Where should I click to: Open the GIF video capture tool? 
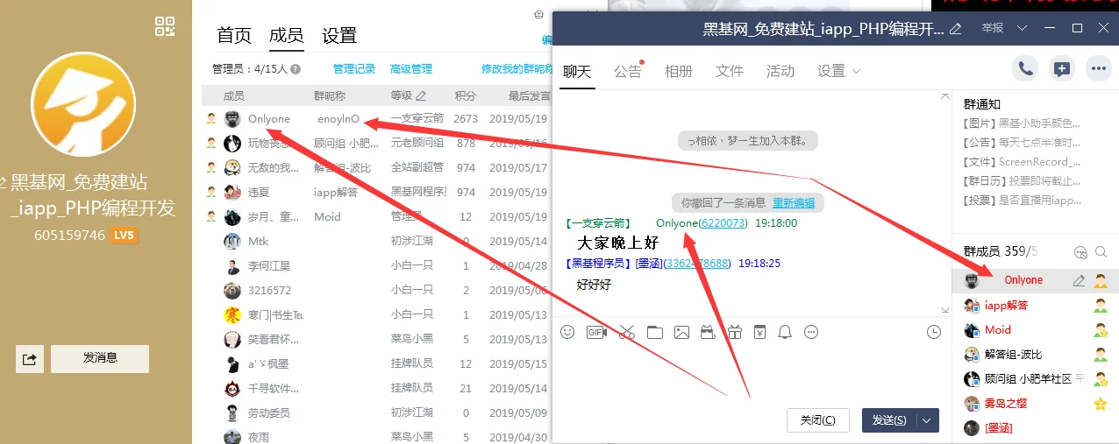(x=596, y=332)
